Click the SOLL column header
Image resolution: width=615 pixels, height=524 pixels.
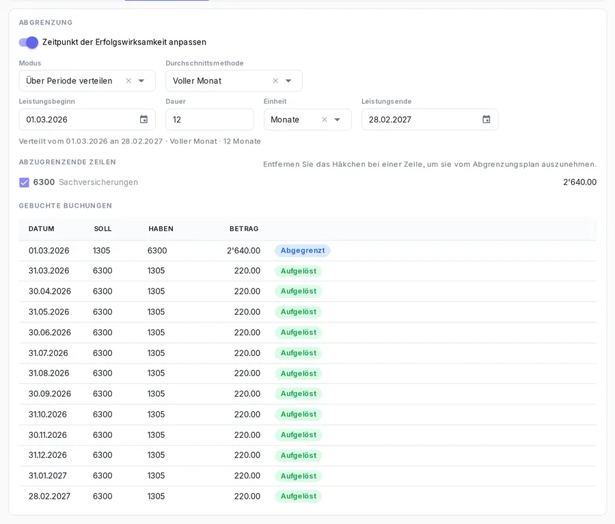click(102, 229)
